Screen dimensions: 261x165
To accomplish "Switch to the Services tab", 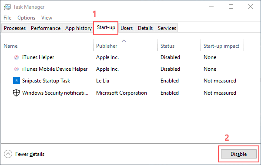I will tap(167, 28).
